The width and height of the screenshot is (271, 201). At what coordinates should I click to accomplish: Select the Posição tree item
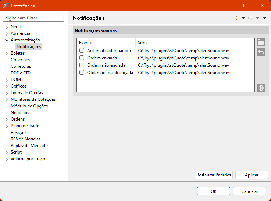(x=18, y=132)
